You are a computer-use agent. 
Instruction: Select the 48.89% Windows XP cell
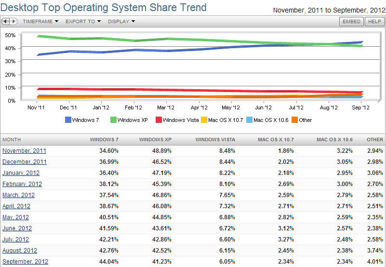click(x=162, y=151)
